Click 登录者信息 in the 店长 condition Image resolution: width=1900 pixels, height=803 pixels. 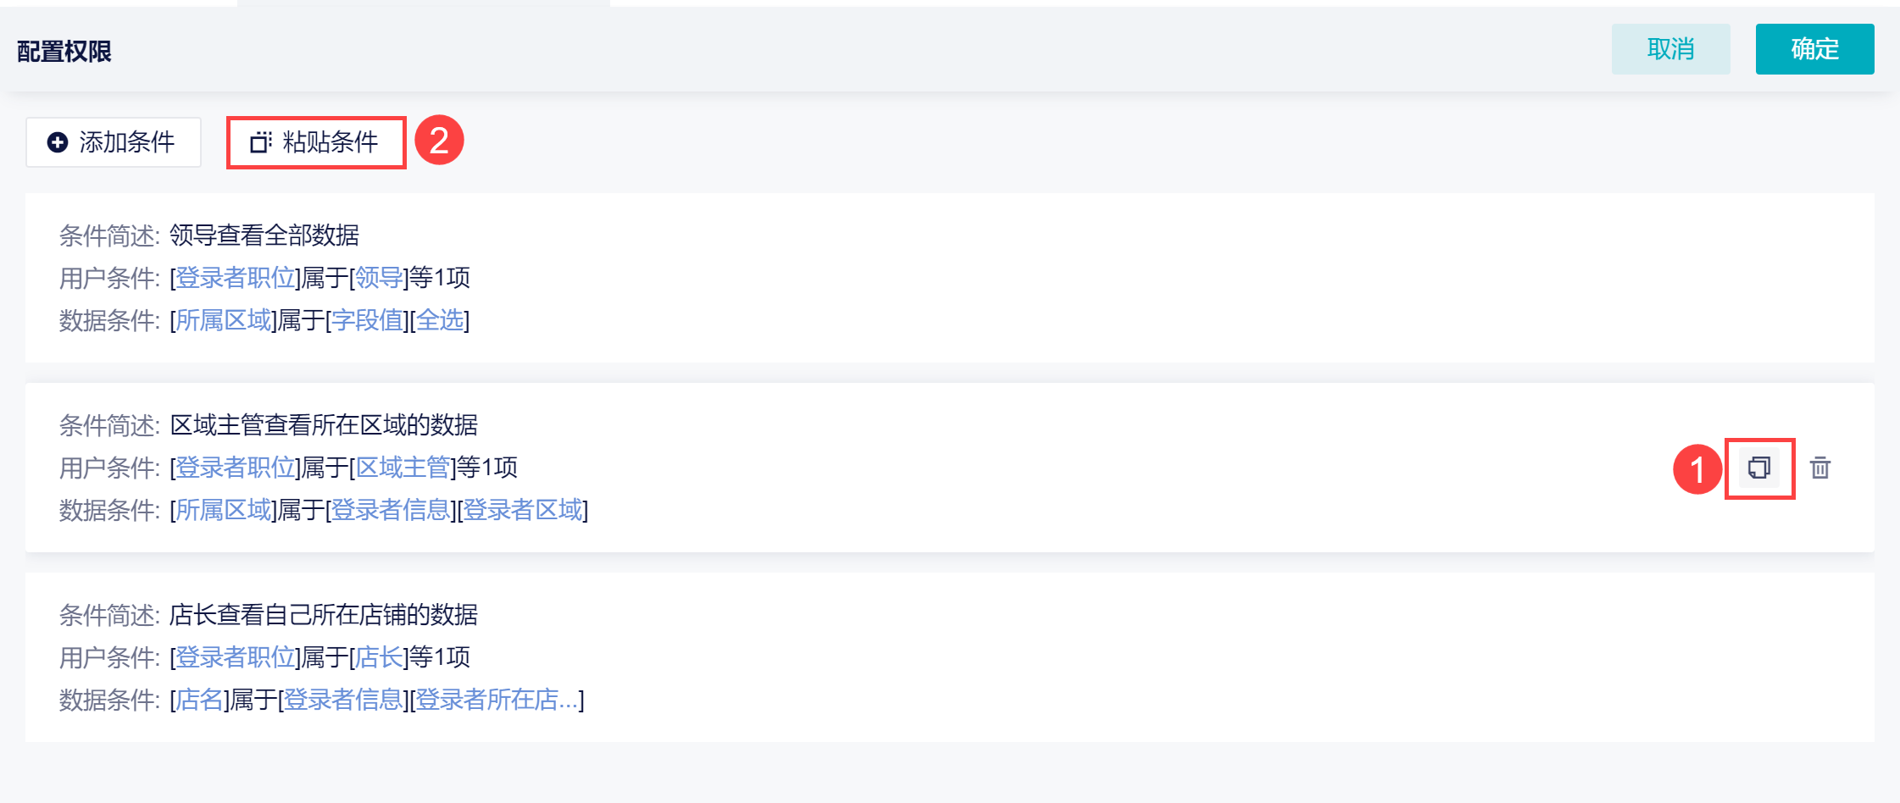(x=342, y=700)
